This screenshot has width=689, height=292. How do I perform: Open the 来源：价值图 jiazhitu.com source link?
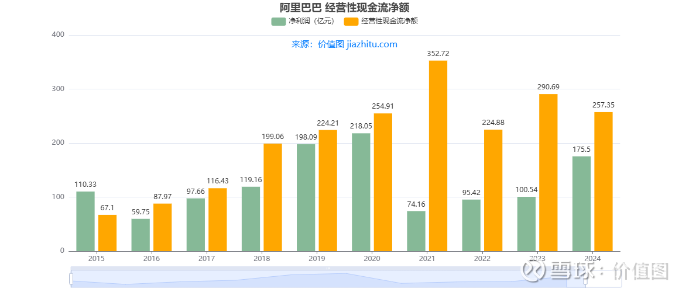(344, 44)
